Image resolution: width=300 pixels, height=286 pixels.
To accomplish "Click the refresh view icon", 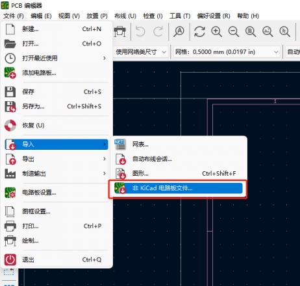I will pos(199,32).
